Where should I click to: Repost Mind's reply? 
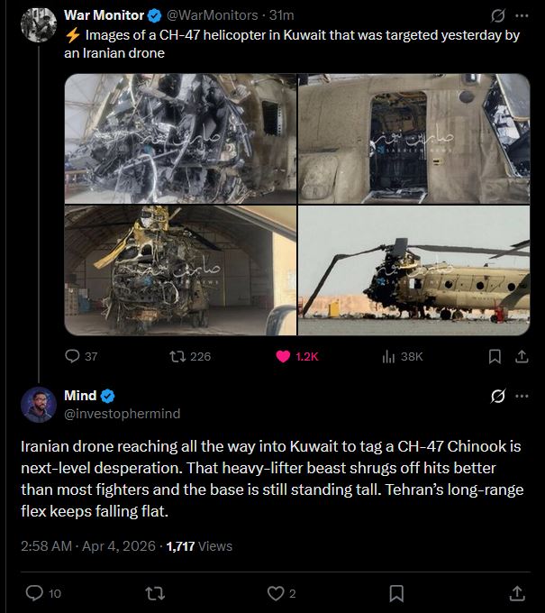[x=155, y=593]
